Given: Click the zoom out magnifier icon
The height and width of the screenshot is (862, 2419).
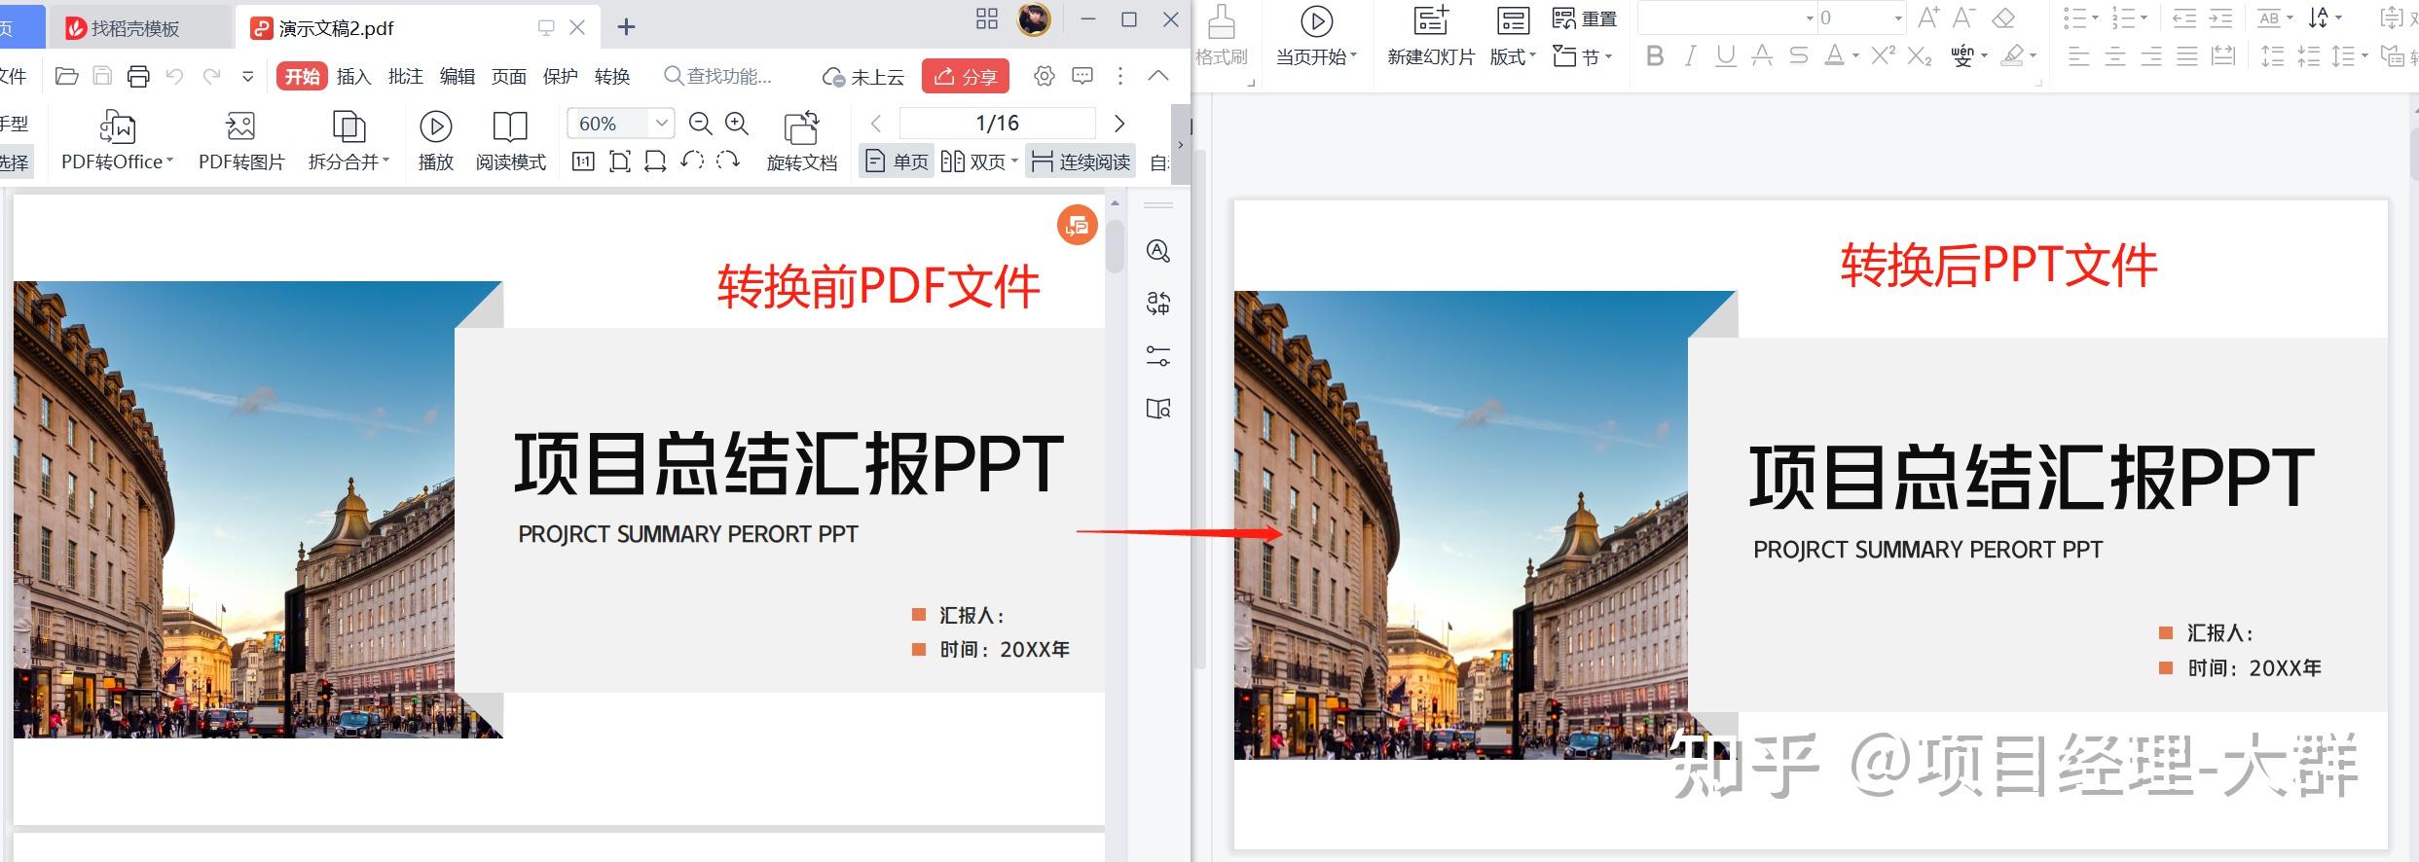Looking at the screenshot, I should click(x=700, y=124).
